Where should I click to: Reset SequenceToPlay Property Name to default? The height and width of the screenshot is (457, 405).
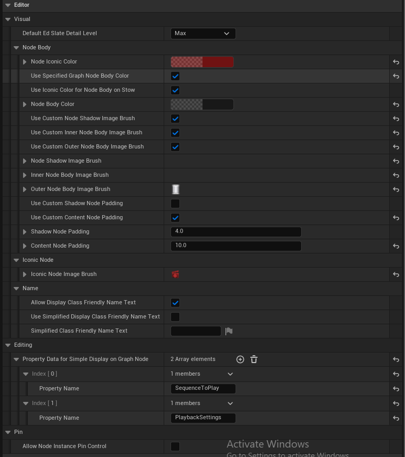click(396, 389)
